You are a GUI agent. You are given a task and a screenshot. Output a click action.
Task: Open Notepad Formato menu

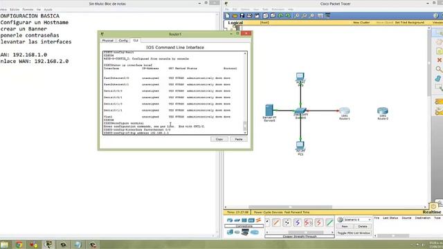(28, 10)
